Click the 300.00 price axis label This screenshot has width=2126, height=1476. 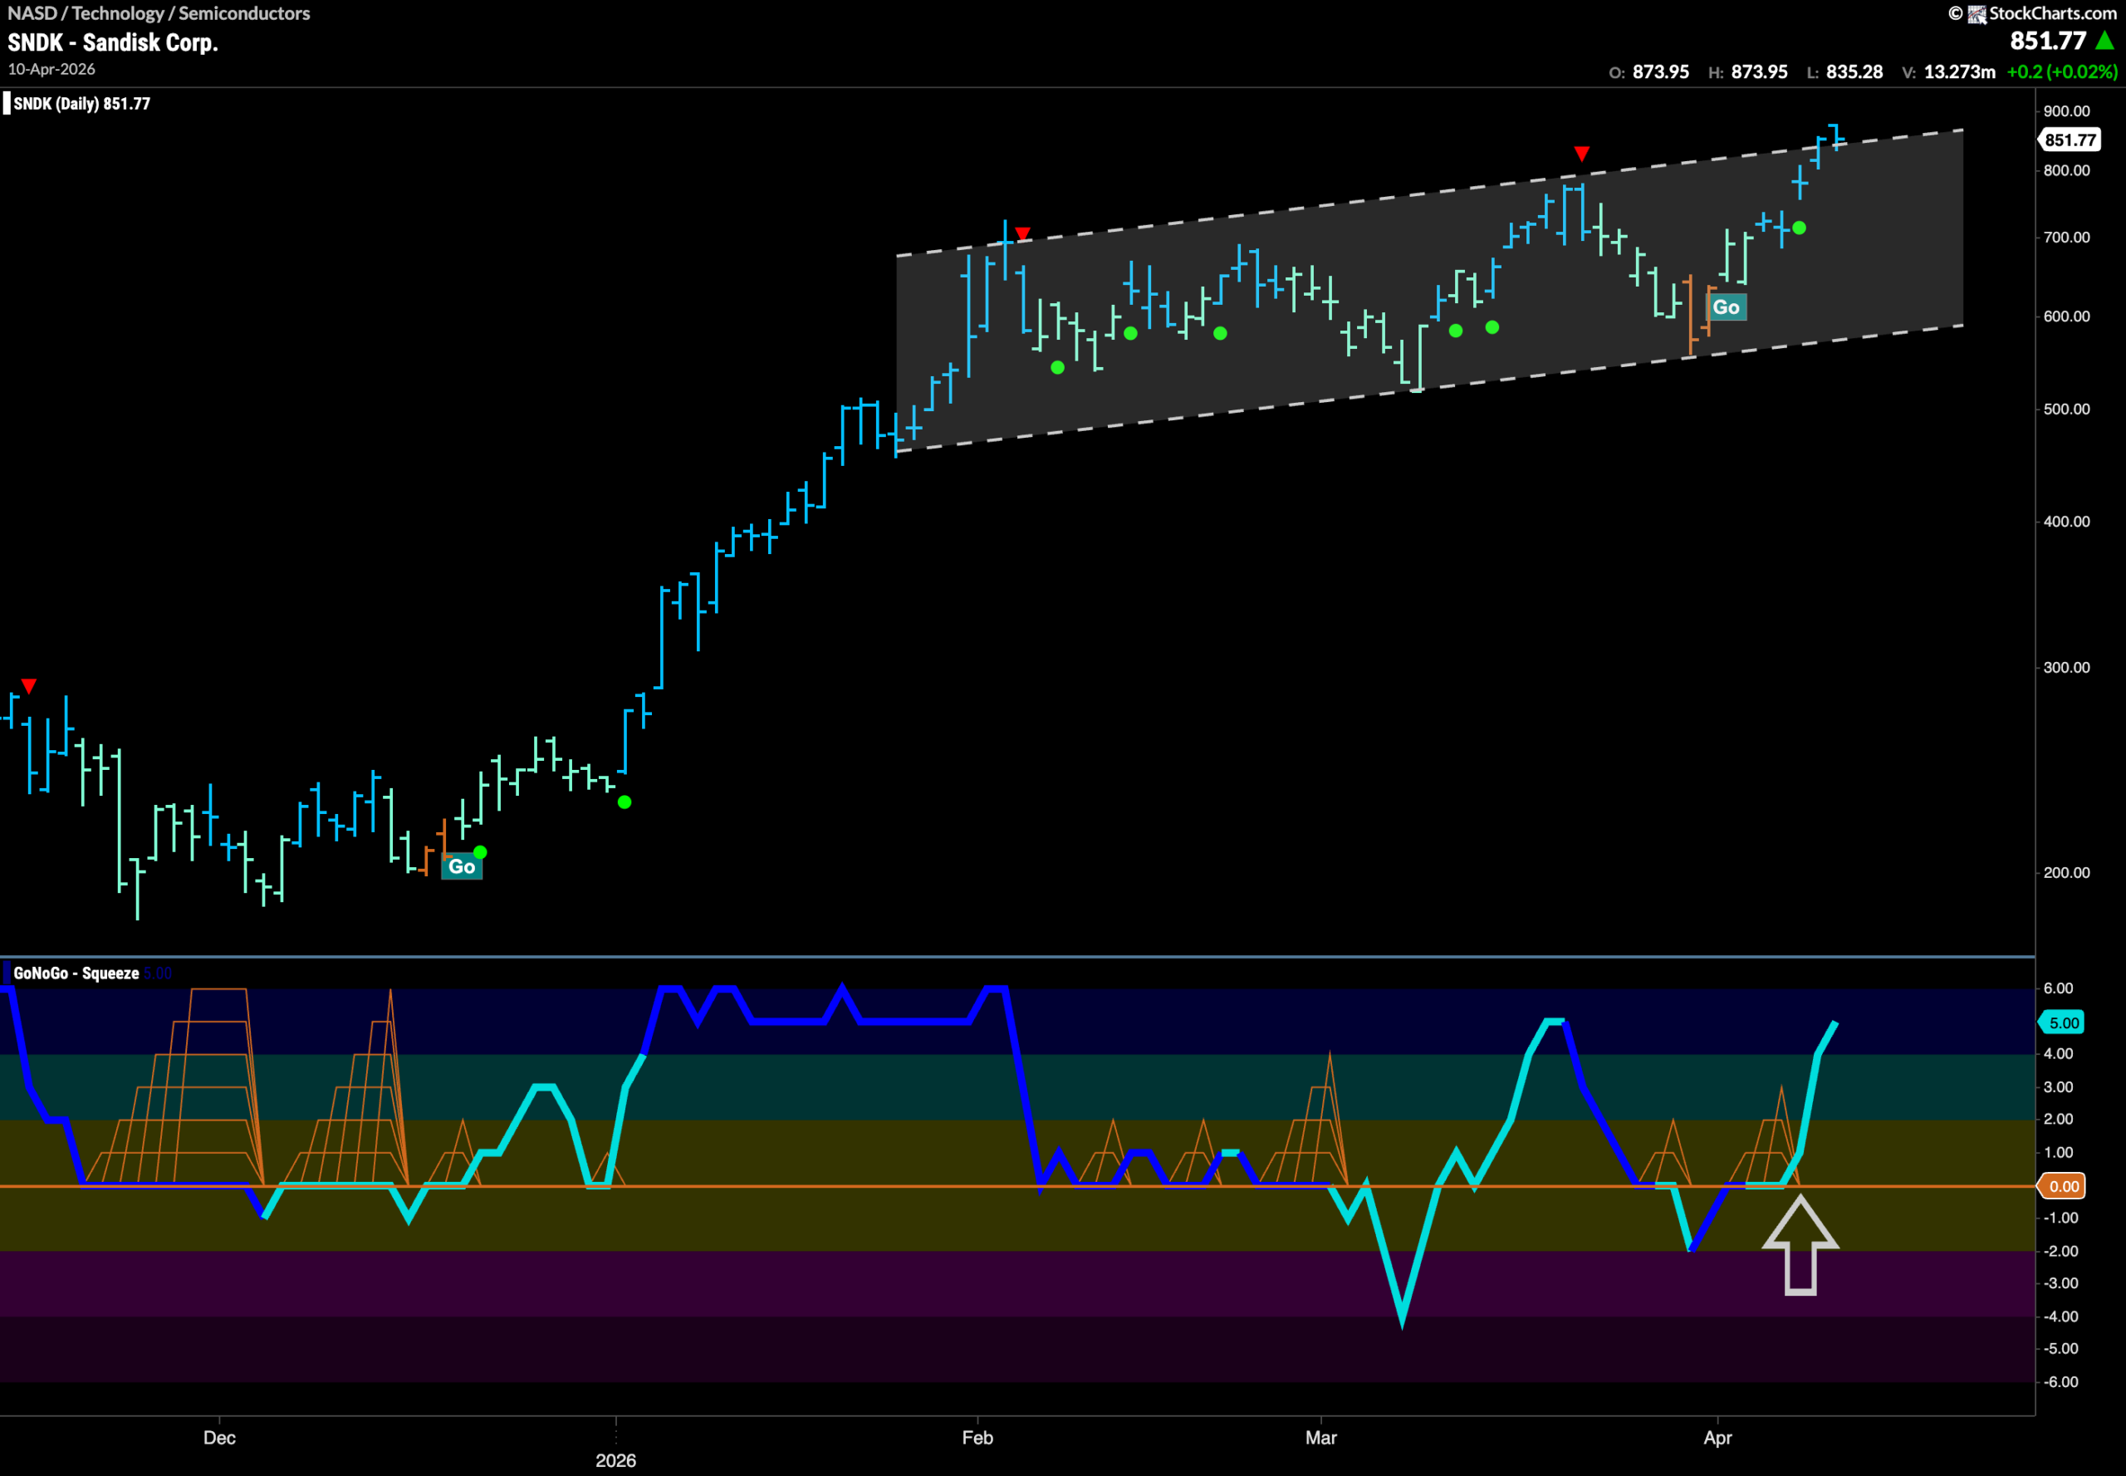coord(2066,667)
